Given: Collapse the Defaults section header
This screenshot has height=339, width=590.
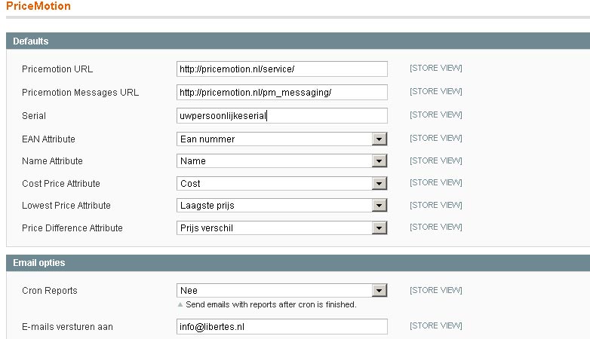Looking at the screenshot, I should click(298, 41).
